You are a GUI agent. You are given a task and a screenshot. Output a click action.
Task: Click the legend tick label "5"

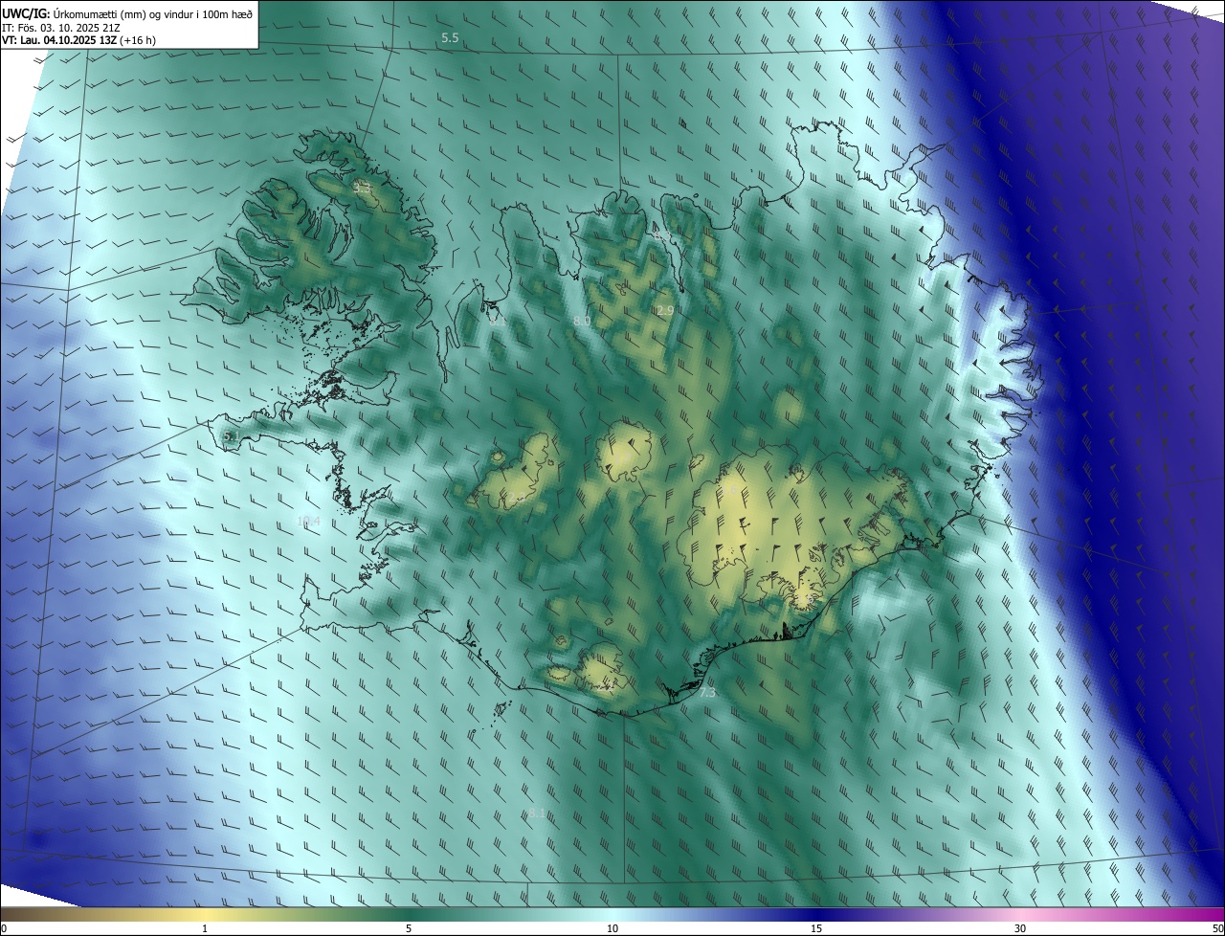tap(409, 929)
